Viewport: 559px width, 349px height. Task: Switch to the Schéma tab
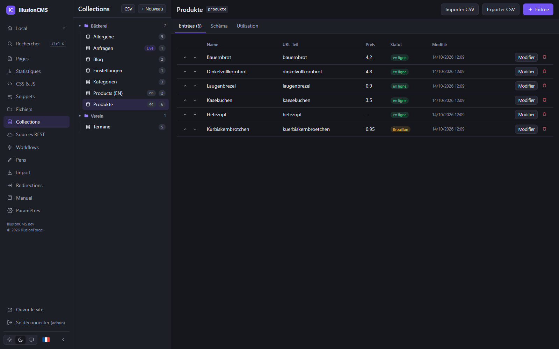[219, 26]
